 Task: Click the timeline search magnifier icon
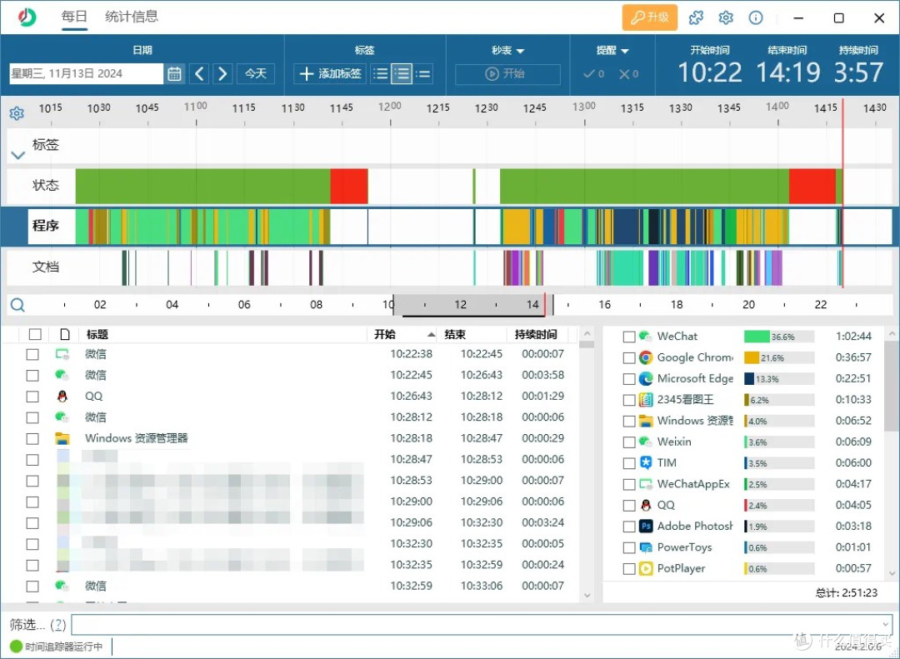[17, 305]
